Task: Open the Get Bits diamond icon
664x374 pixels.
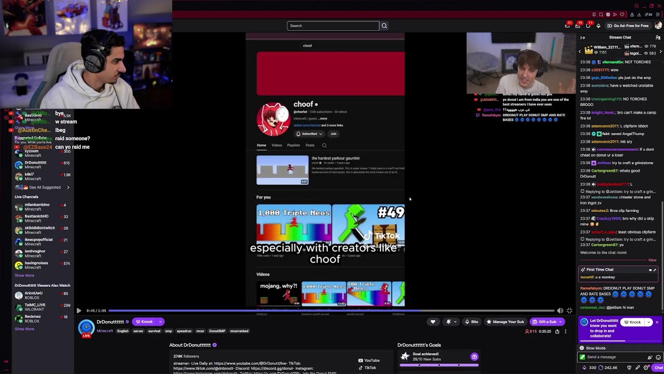Action: tap(598, 25)
